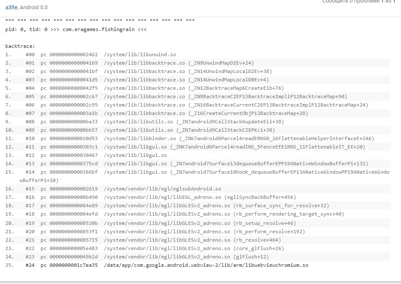401x284 pixels.
Task: Select frame #09 CallStackC2EPKci line
Action: (x=198, y=130)
